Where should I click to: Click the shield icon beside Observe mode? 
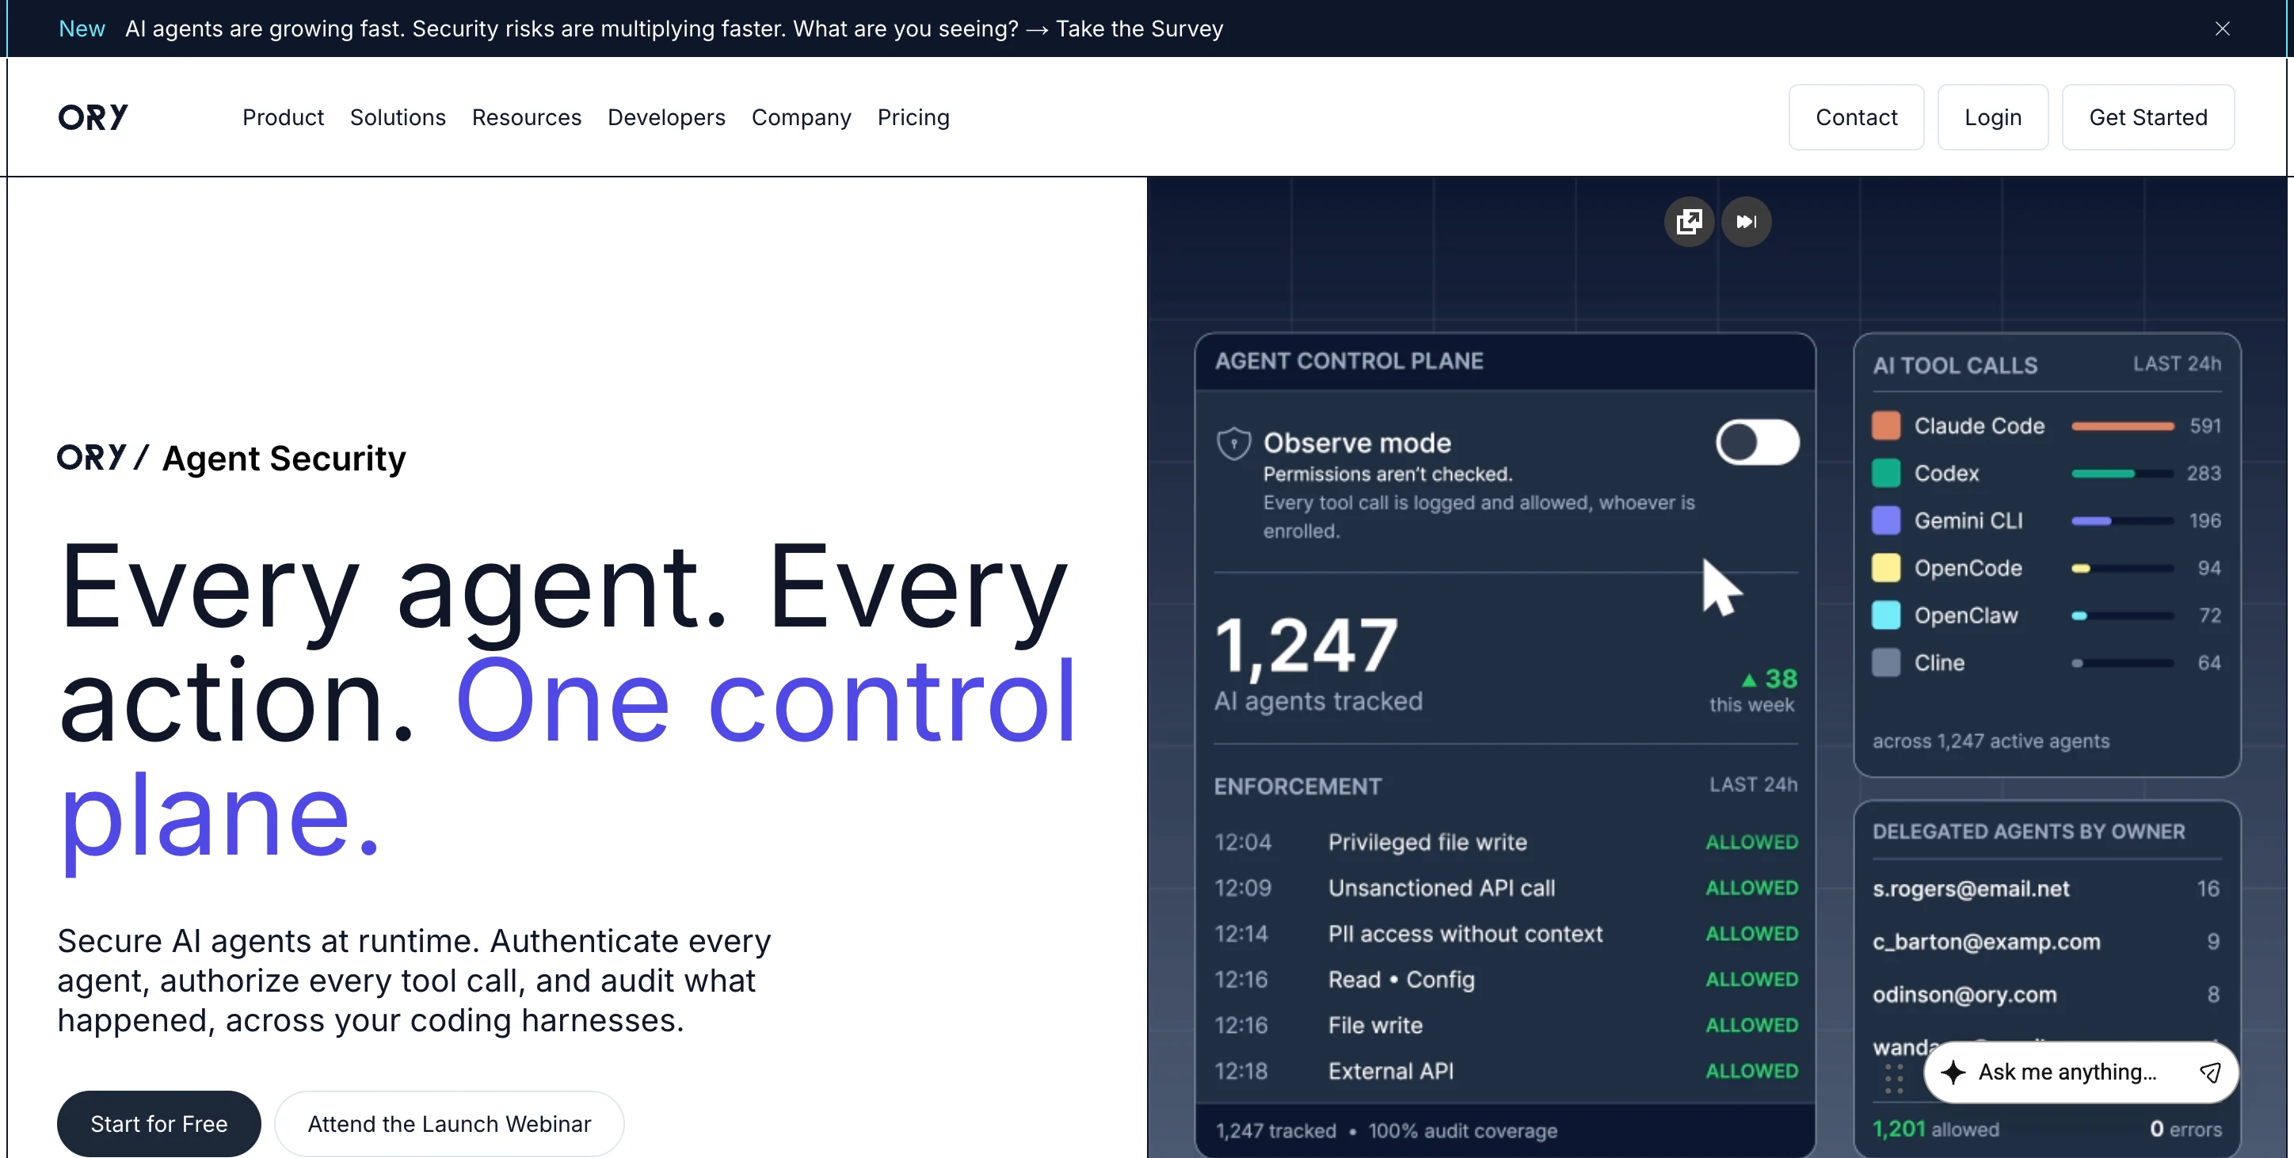1233,443
